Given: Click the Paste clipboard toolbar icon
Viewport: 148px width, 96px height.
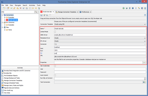Looking at the screenshot, I should [x=30, y=8].
